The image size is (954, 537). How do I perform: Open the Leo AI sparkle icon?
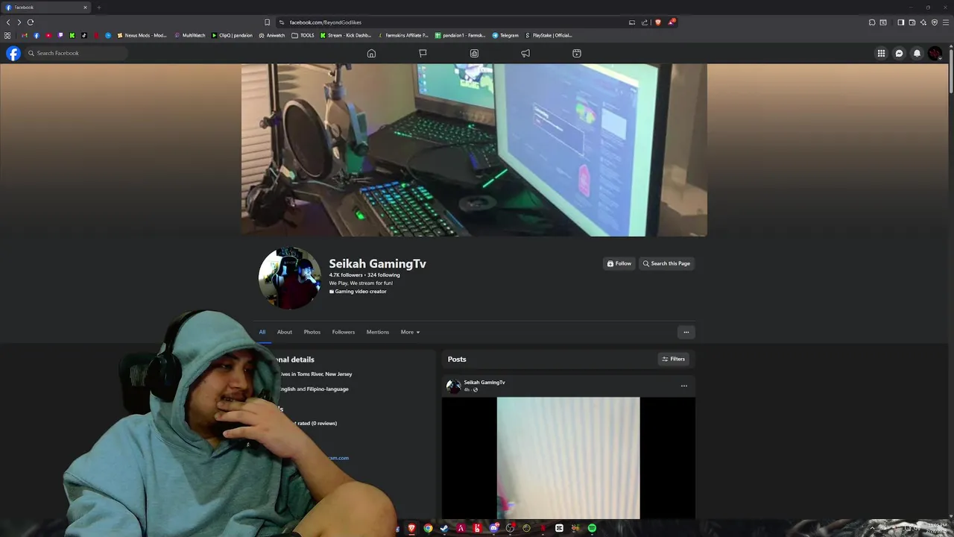click(923, 22)
